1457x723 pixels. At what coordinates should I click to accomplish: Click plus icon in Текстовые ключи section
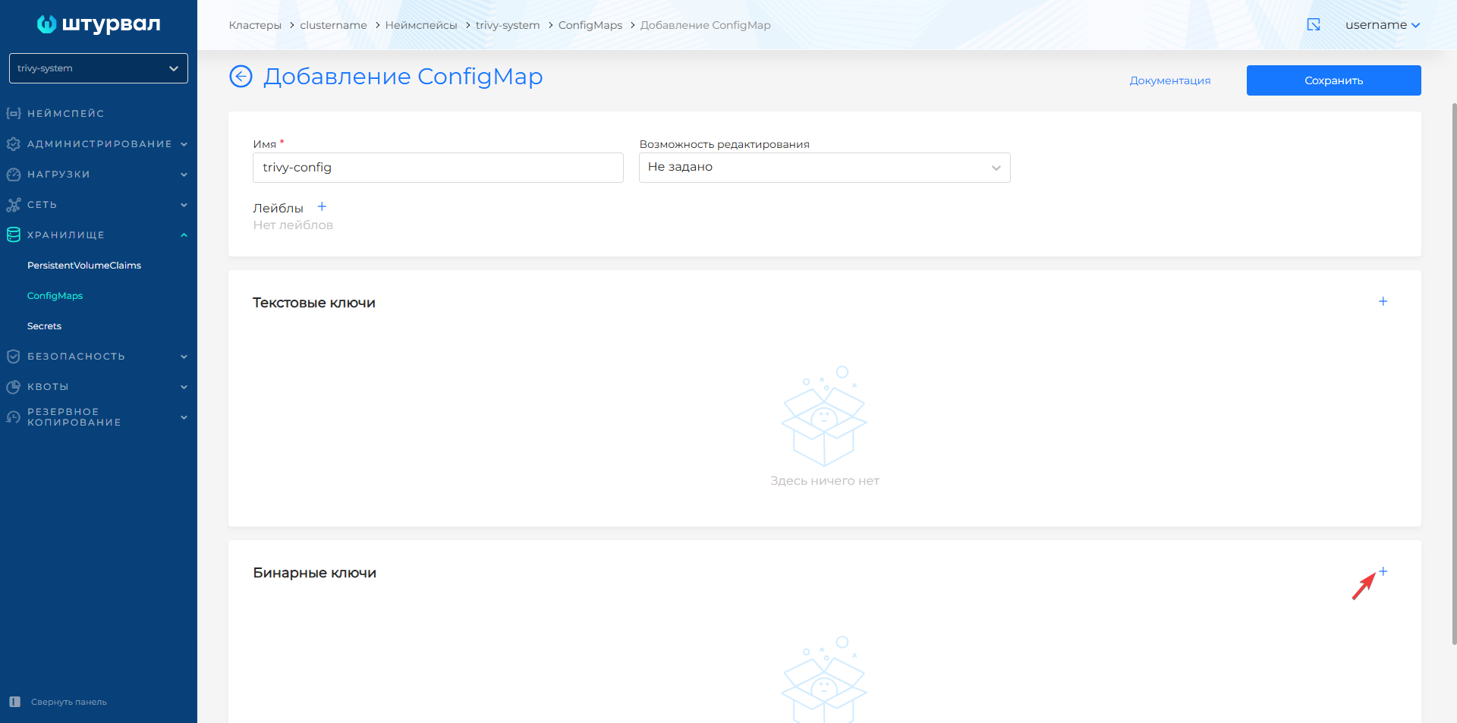tap(1383, 300)
